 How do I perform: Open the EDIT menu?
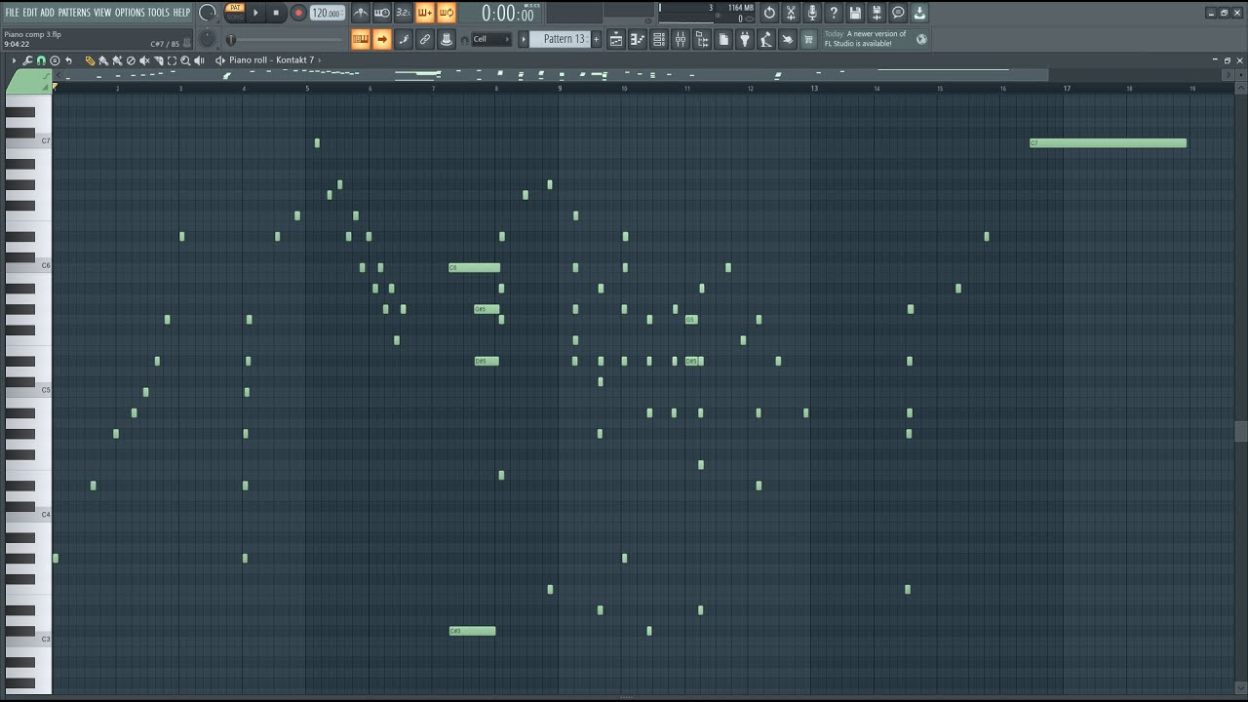pos(30,13)
